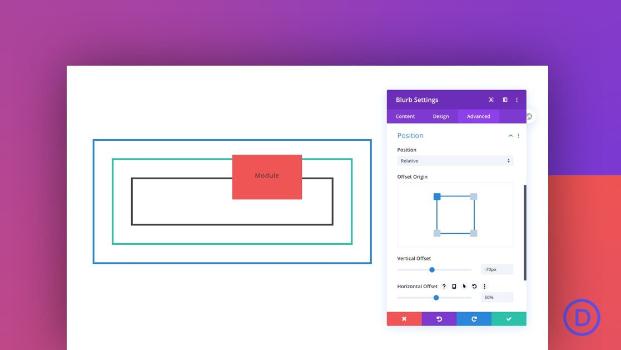This screenshot has width=621, height=350.
Task: Click the blue redo icon at panel bottom
Action: tap(474, 318)
